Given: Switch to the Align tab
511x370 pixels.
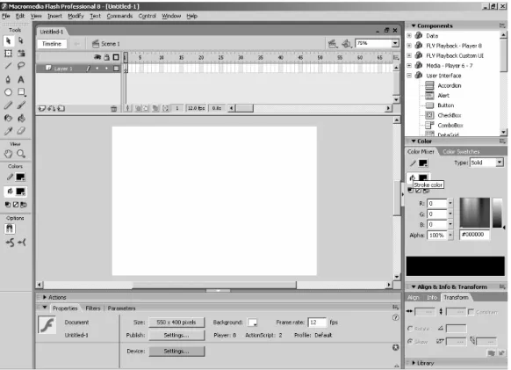Looking at the screenshot, I should coord(414,298).
